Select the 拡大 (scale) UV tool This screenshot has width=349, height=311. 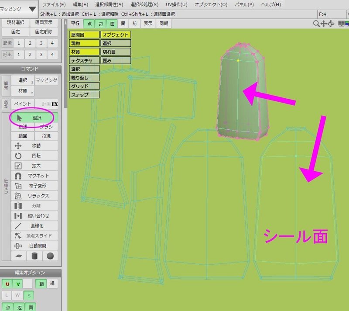coord(34,166)
